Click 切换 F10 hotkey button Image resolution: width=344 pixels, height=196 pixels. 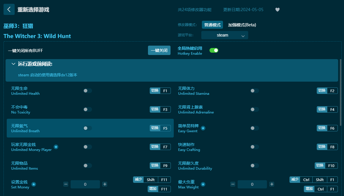click(x=326, y=166)
